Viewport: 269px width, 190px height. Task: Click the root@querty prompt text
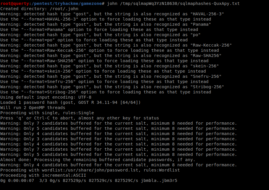click(x=14, y=3)
